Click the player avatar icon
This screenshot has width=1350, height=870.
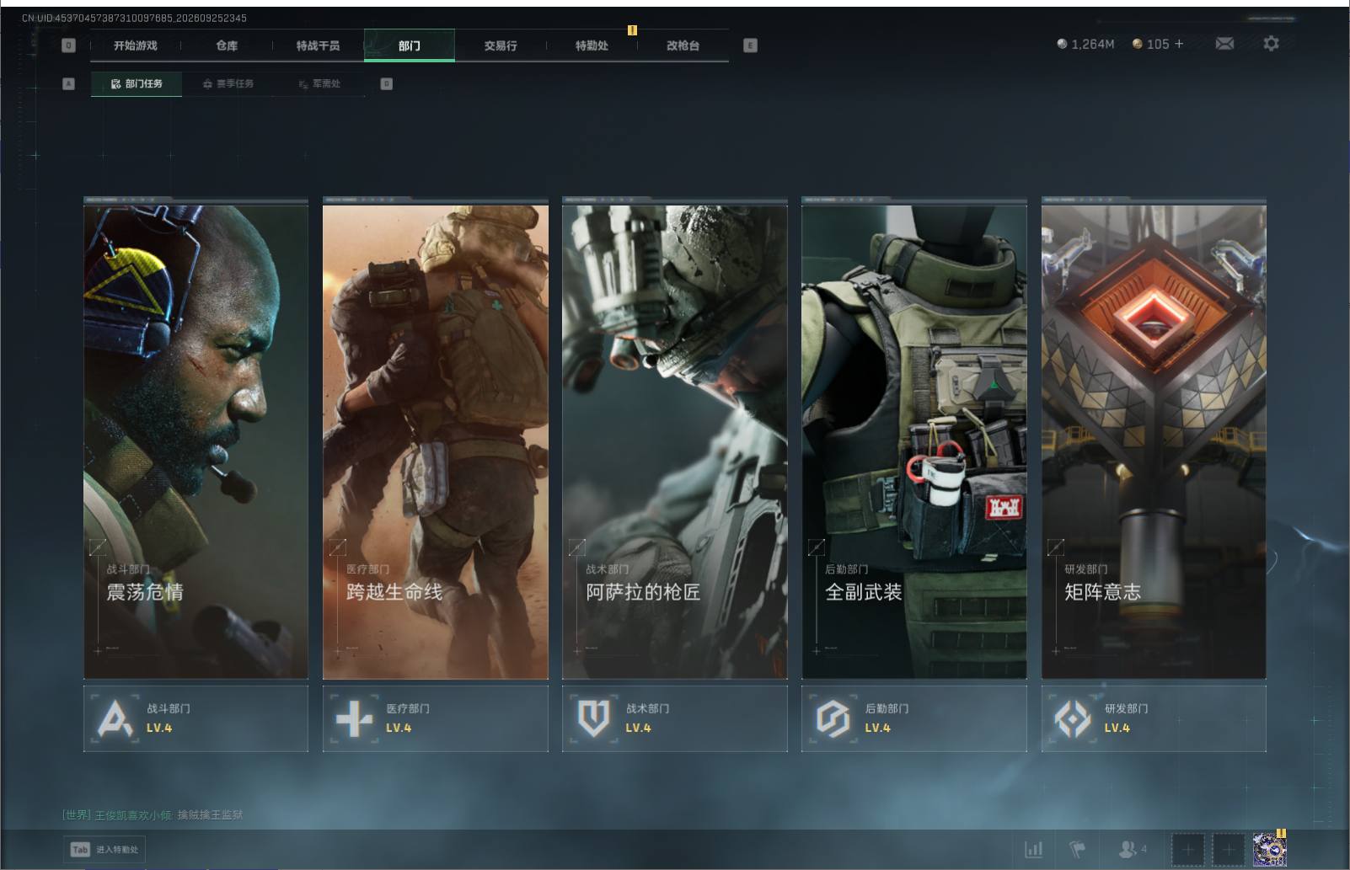[1269, 849]
